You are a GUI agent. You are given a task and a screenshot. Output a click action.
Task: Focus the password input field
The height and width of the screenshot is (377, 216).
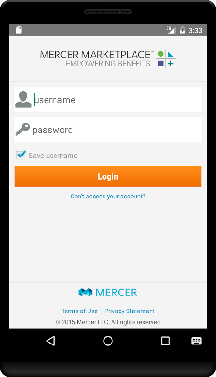[108, 129]
